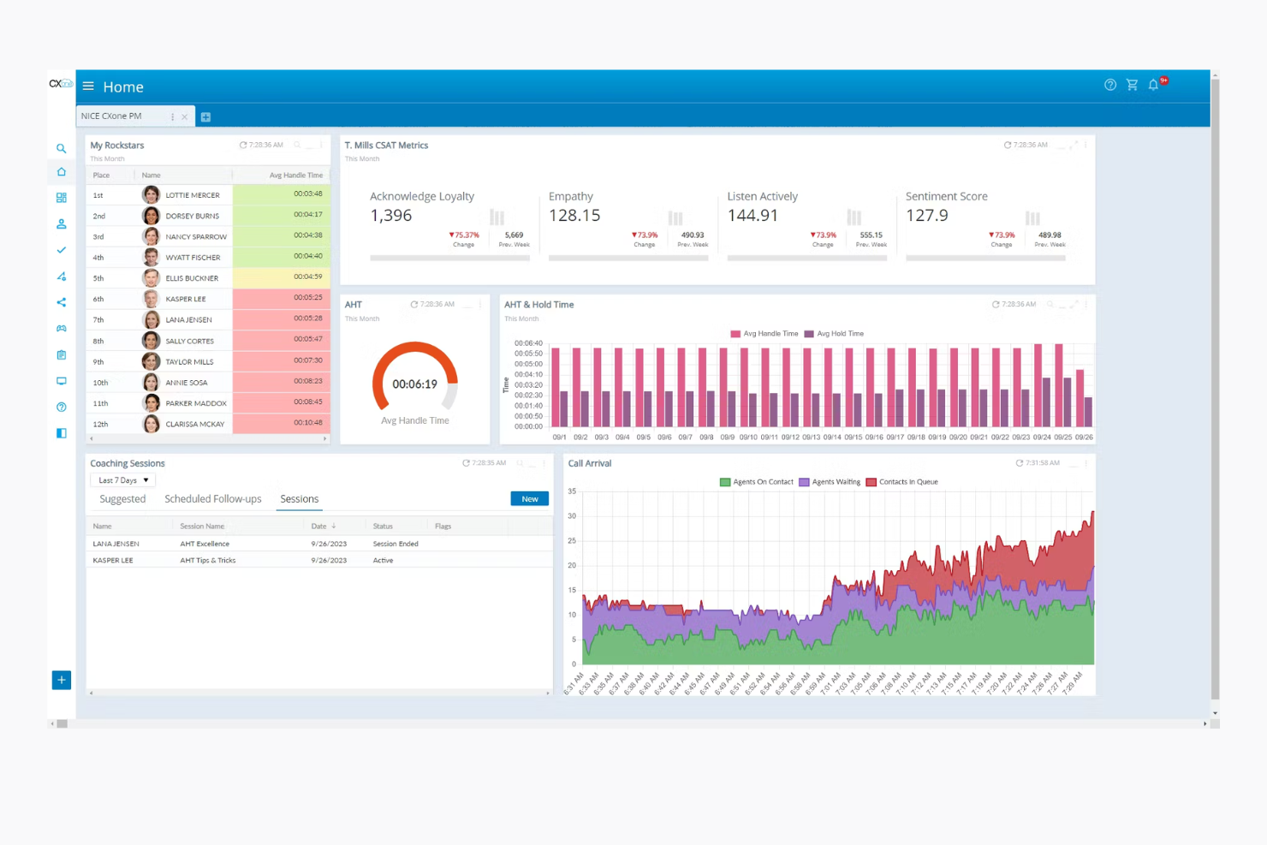The image size is (1267, 845).
Task: Switch to the Scheduled Follow-ups tab
Action: click(x=213, y=499)
